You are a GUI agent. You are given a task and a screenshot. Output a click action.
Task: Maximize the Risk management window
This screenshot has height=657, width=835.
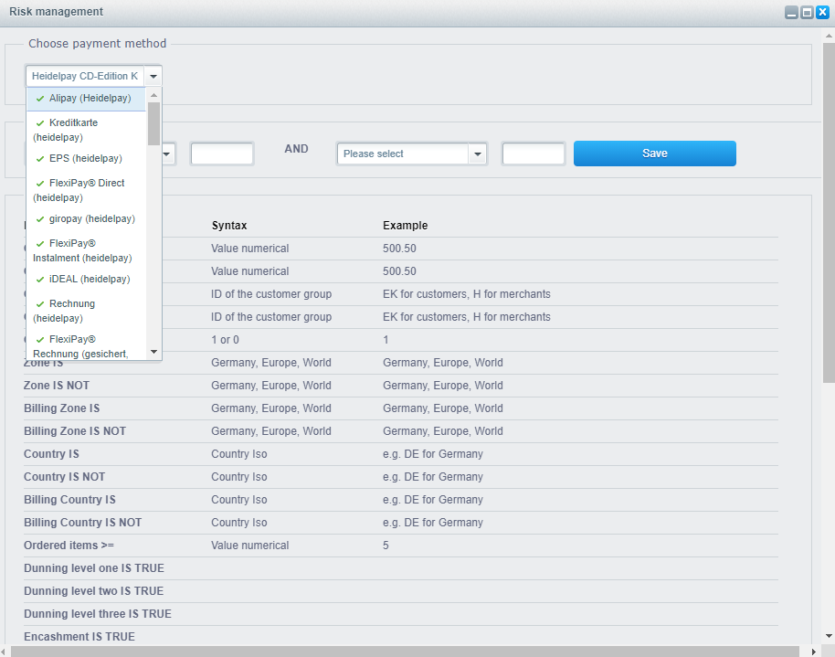(x=808, y=12)
